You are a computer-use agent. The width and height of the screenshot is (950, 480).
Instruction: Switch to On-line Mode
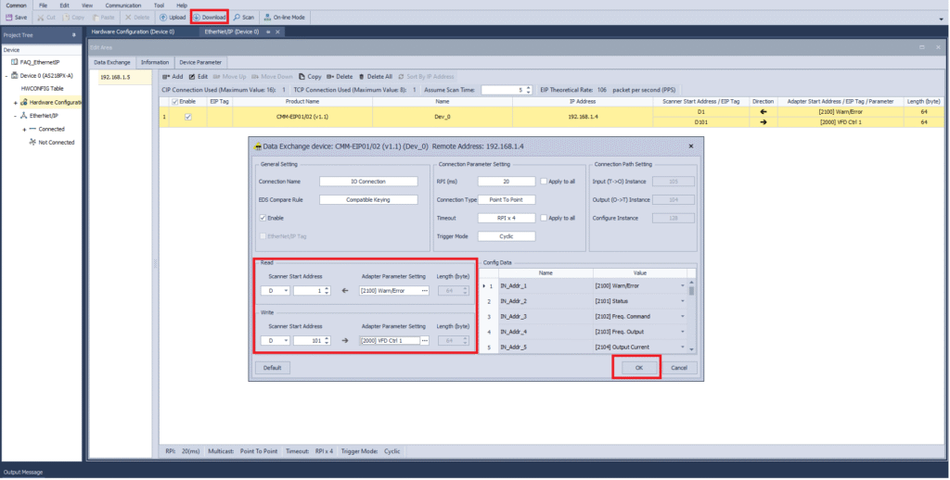coord(284,18)
